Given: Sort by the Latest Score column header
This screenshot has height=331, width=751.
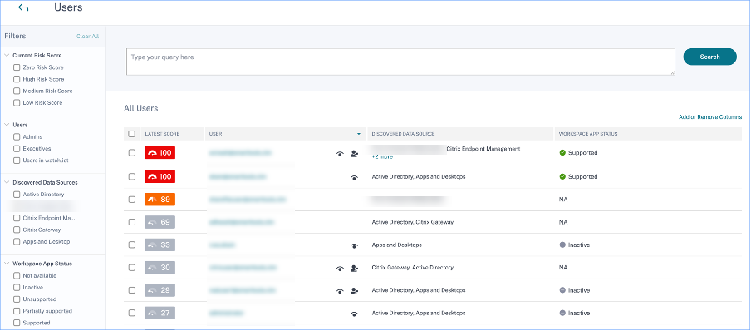Looking at the screenshot, I should [x=162, y=134].
